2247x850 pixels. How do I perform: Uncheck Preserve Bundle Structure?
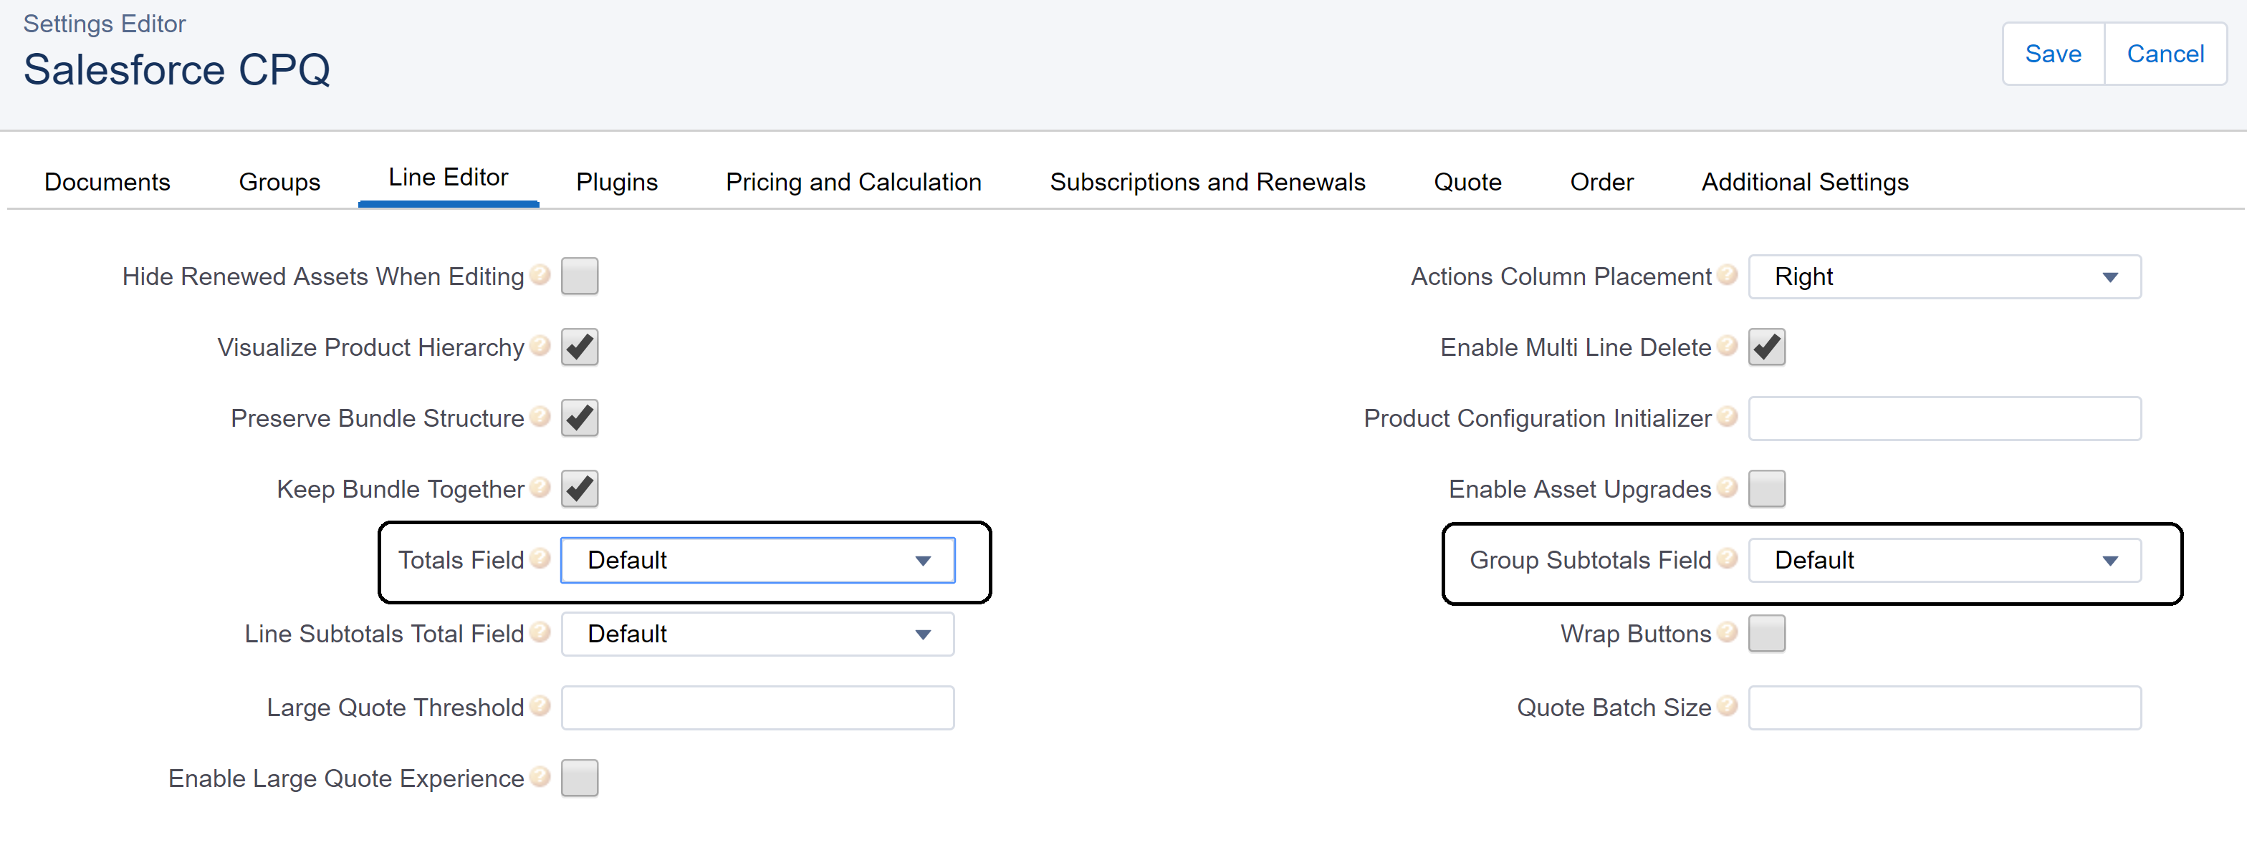pyautogui.click(x=579, y=417)
